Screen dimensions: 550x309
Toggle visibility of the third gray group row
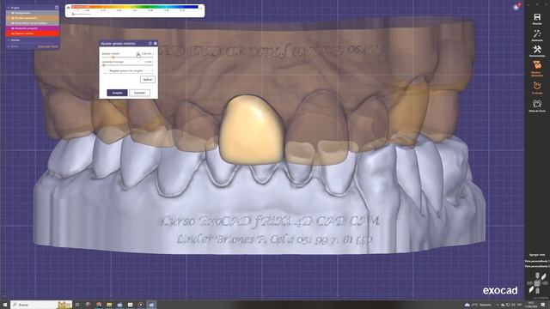pos(13,23)
